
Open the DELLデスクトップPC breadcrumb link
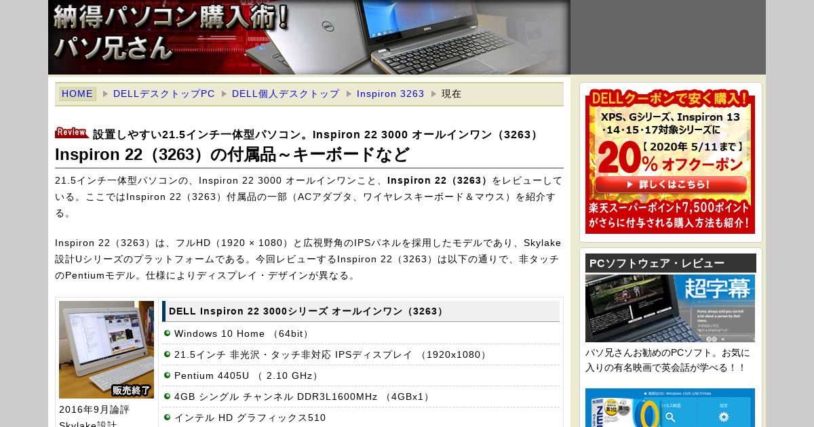point(164,94)
